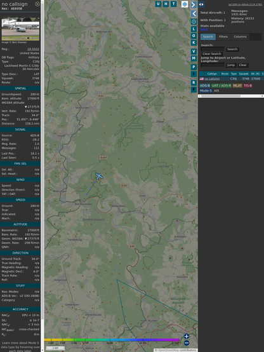
Task: Open registration 19-5932 link
Action: (33, 49)
